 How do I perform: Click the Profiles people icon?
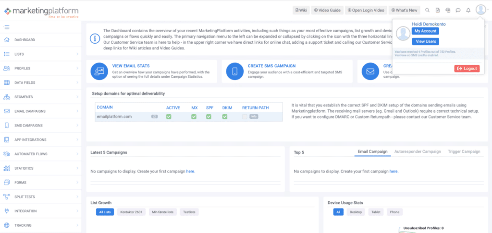[x=7, y=68]
